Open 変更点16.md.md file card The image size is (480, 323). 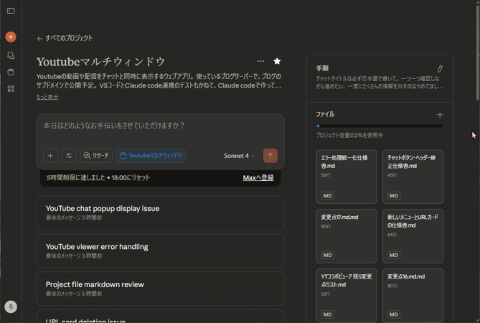click(413, 296)
